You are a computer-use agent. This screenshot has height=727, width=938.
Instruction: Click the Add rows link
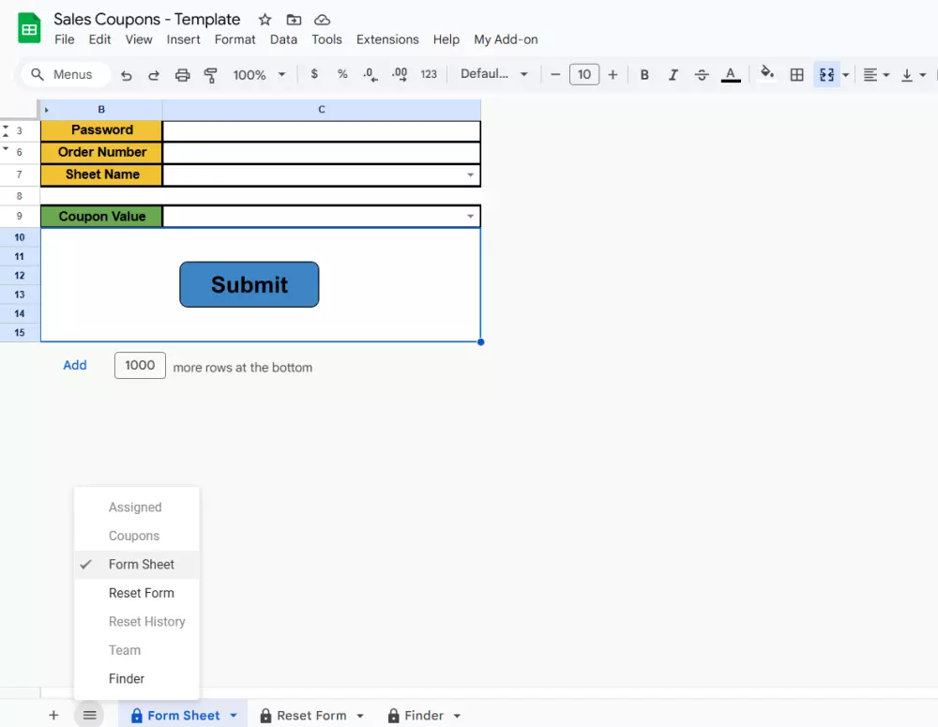point(74,366)
